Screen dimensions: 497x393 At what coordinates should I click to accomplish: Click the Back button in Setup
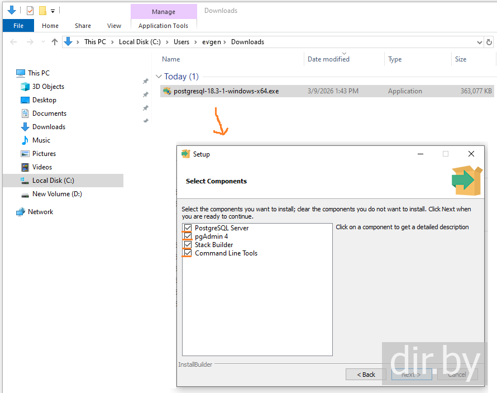tap(366, 375)
